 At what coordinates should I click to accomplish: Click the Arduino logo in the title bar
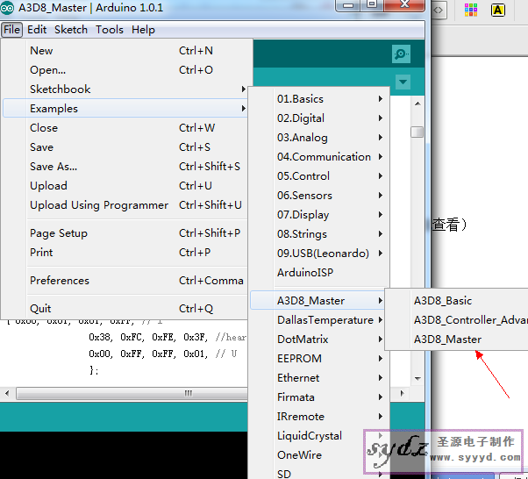pyautogui.click(x=7, y=8)
